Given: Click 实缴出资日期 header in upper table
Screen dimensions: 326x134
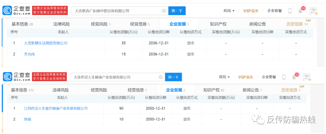Looking at the screenshot, I should 262,32.
